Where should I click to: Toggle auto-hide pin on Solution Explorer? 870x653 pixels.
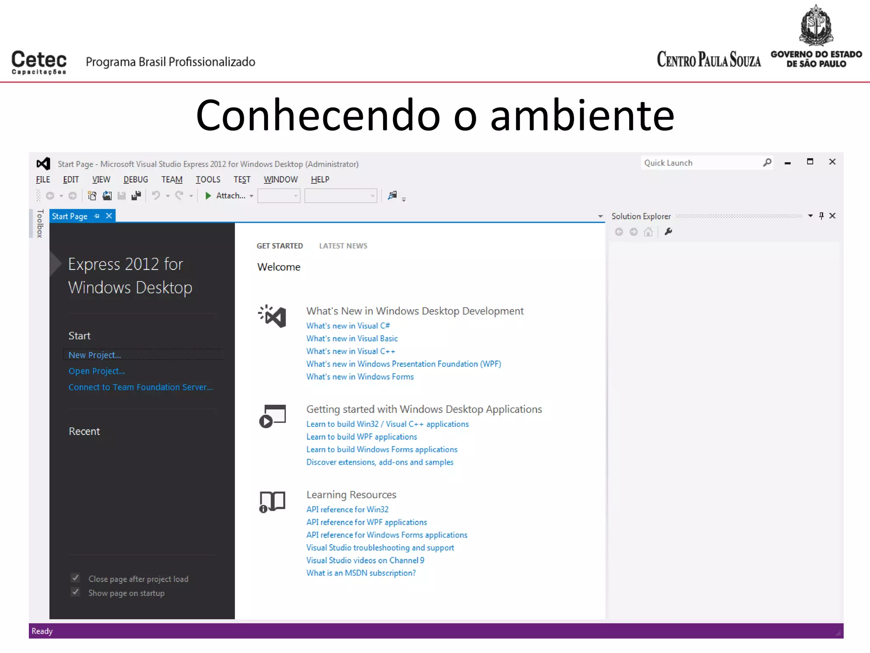pos(821,216)
